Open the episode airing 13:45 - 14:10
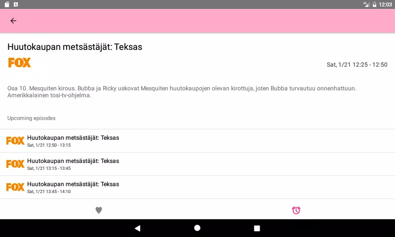Screen dimensions: 395x237 pos(197,187)
